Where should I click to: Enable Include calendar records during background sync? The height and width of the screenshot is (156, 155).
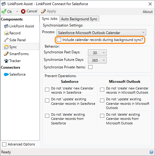(x=59, y=40)
